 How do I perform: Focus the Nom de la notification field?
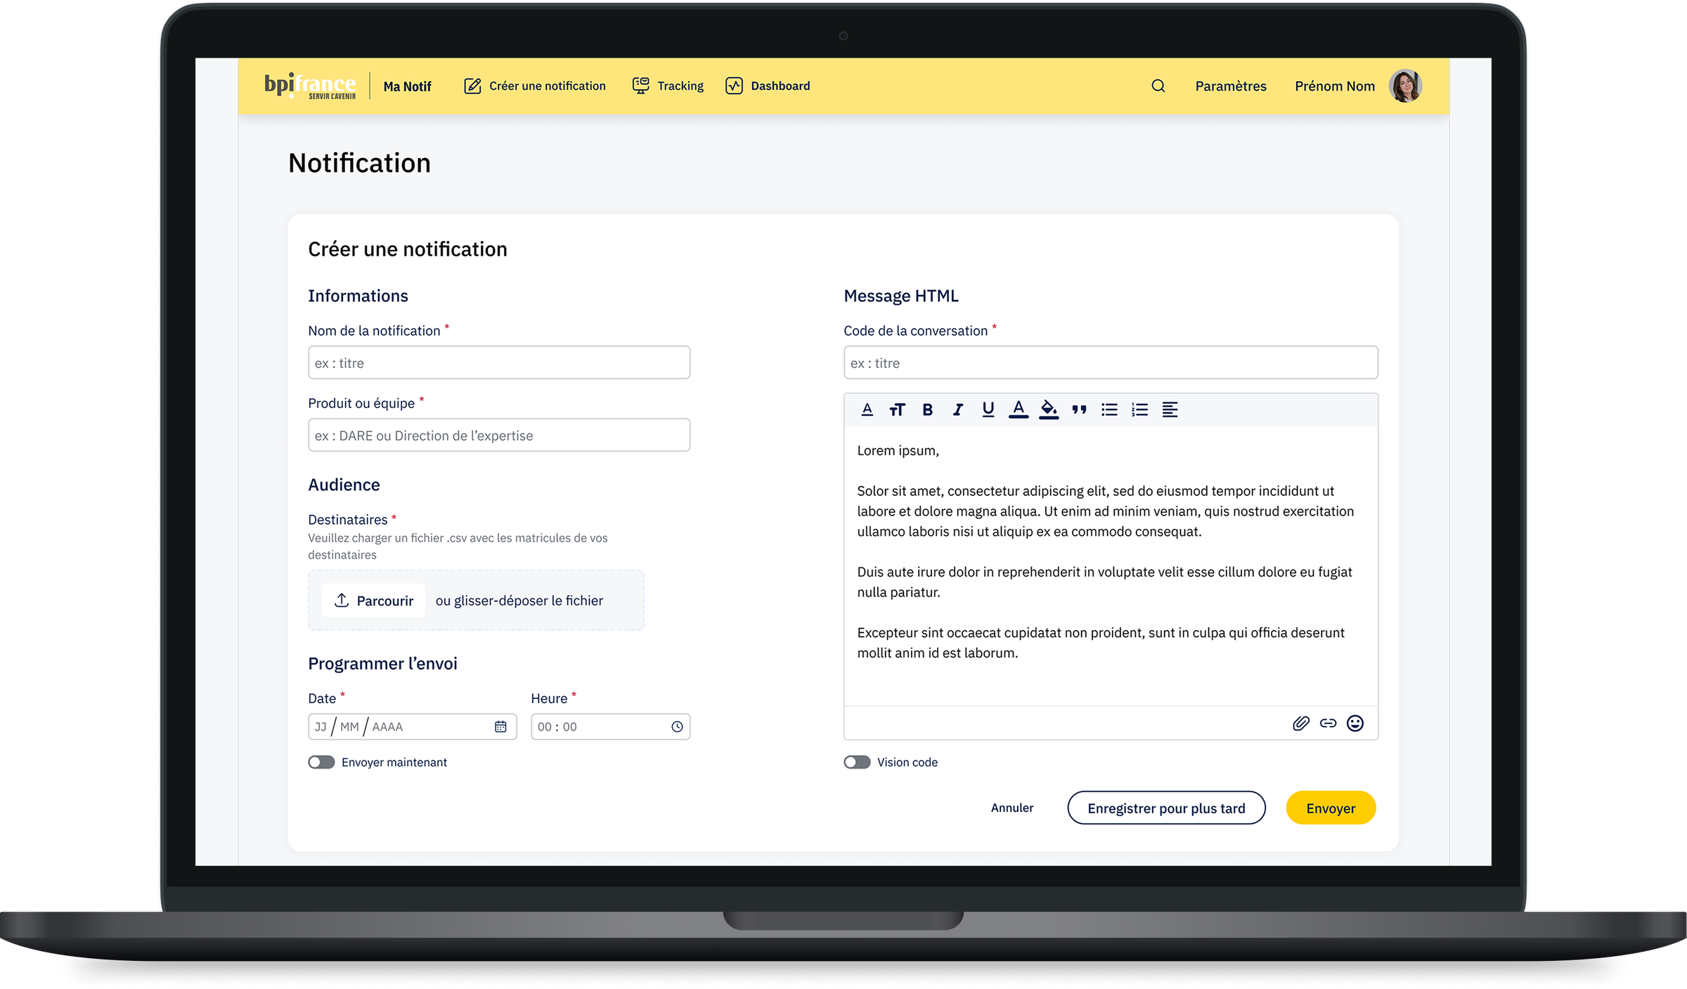coord(499,362)
